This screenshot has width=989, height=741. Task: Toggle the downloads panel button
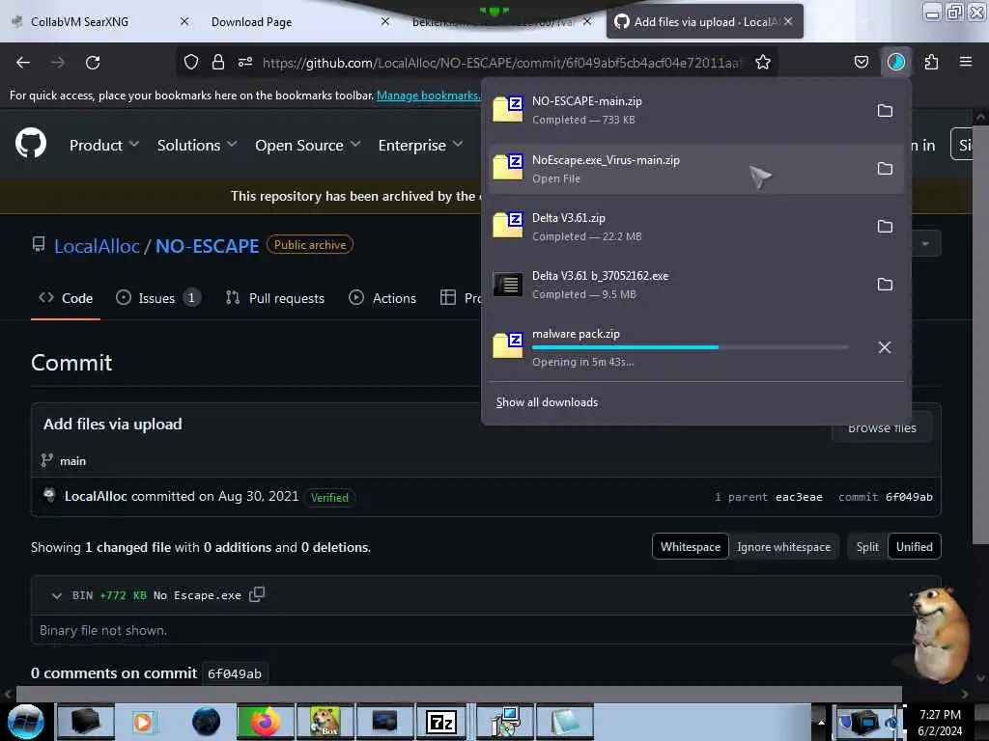tap(895, 62)
